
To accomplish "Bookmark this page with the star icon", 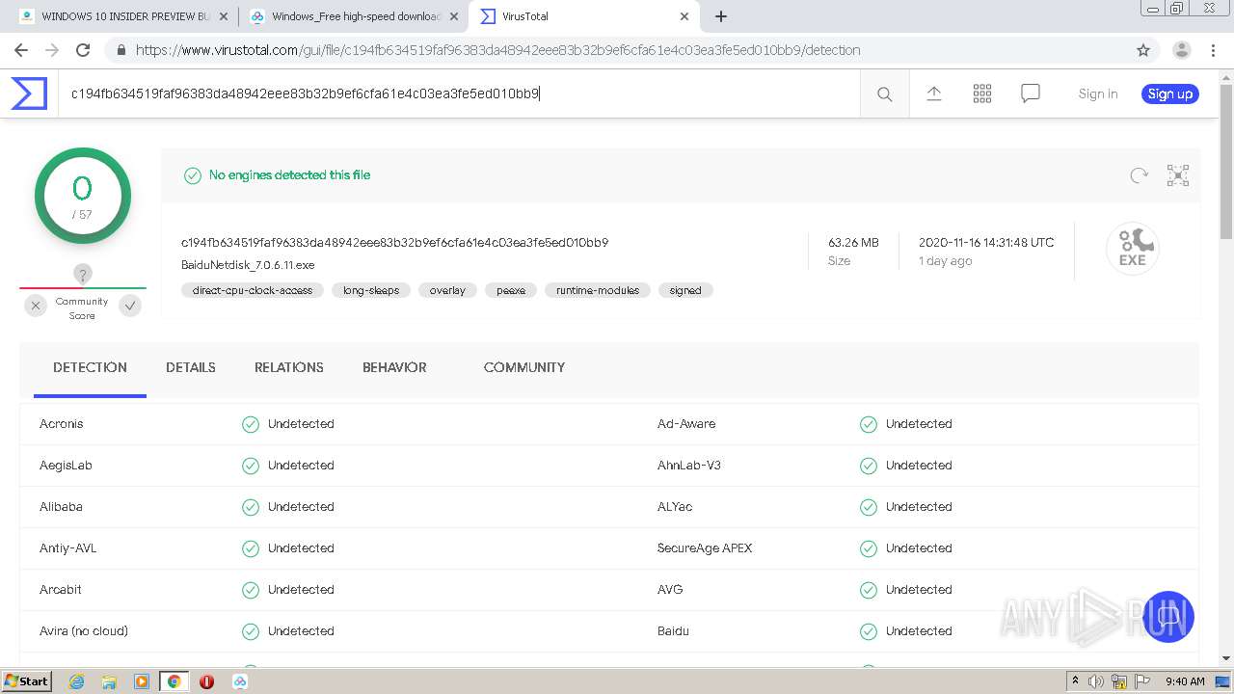I will pyautogui.click(x=1143, y=50).
